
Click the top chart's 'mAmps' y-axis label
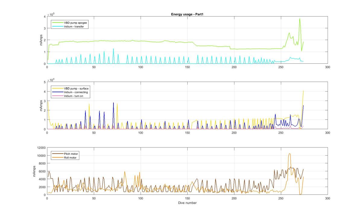pos(41,40)
